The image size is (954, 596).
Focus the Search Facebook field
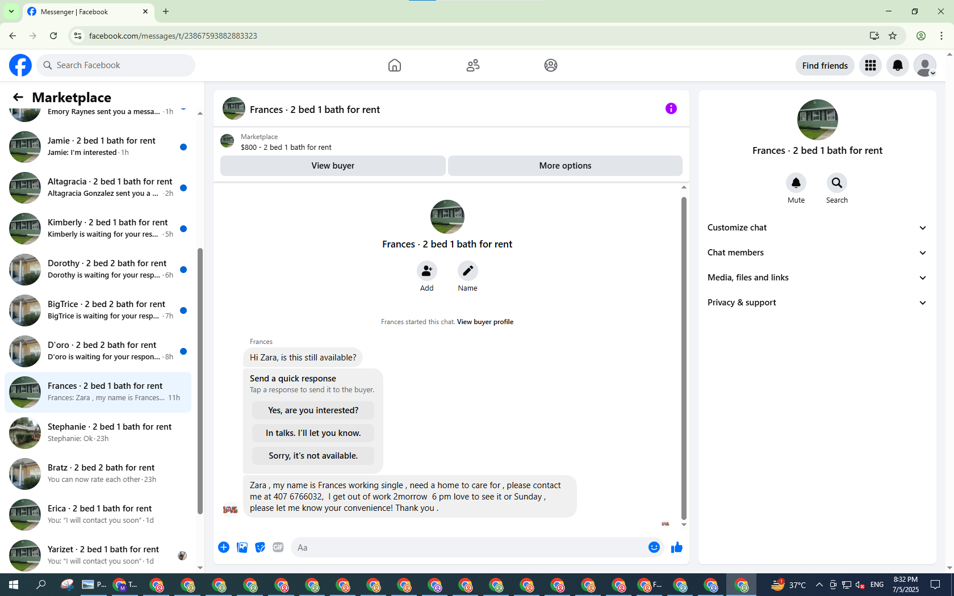pos(116,65)
